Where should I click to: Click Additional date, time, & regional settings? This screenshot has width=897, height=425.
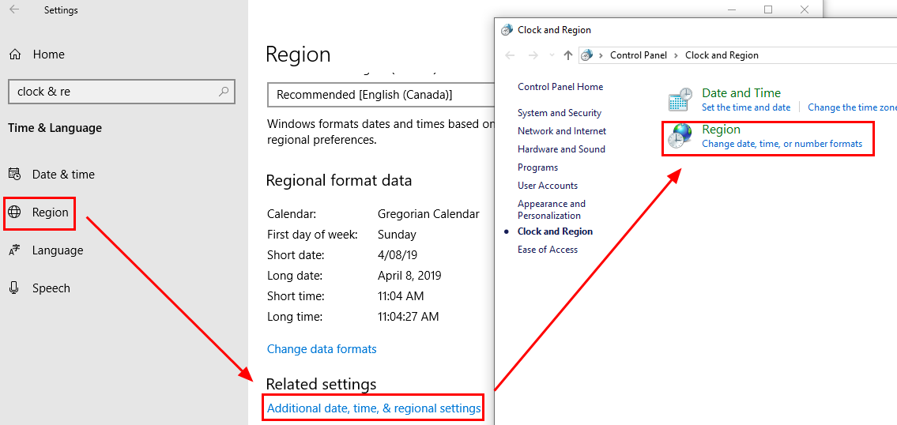pyautogui.click(x=374, y=408)
